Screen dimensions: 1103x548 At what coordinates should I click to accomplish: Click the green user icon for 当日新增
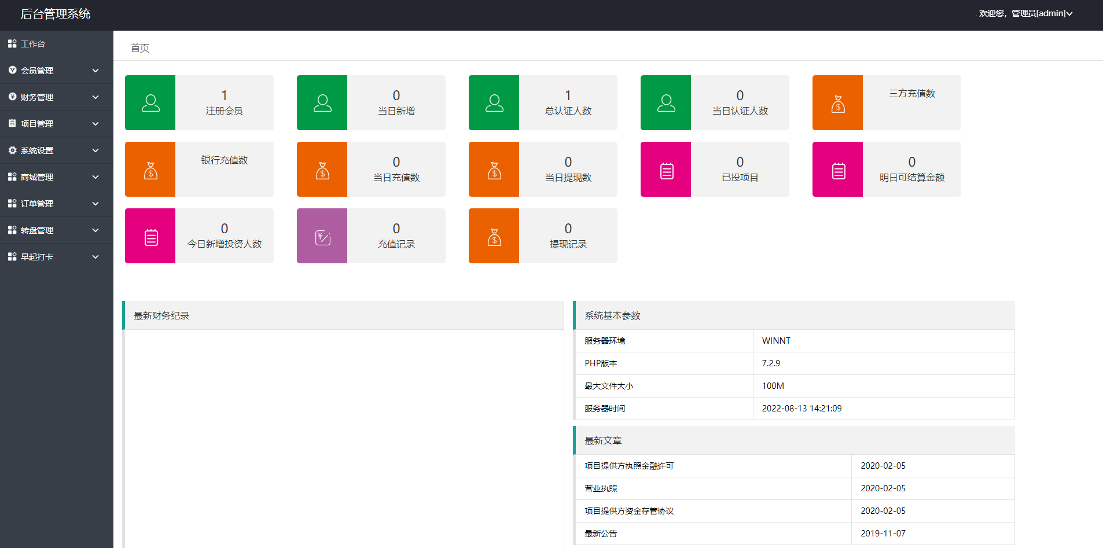pyautogui.click(x=322, y=103)
